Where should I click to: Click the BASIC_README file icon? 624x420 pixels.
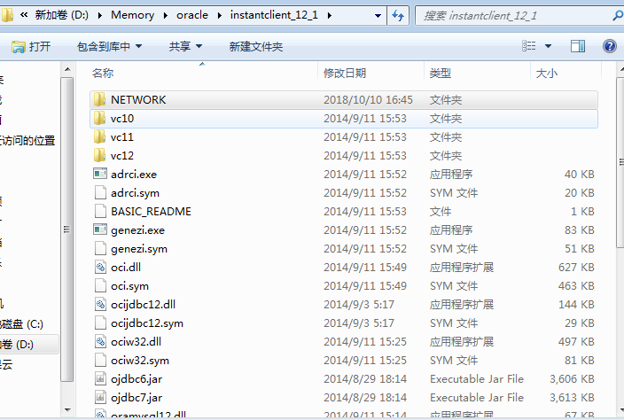pos(100,211)
